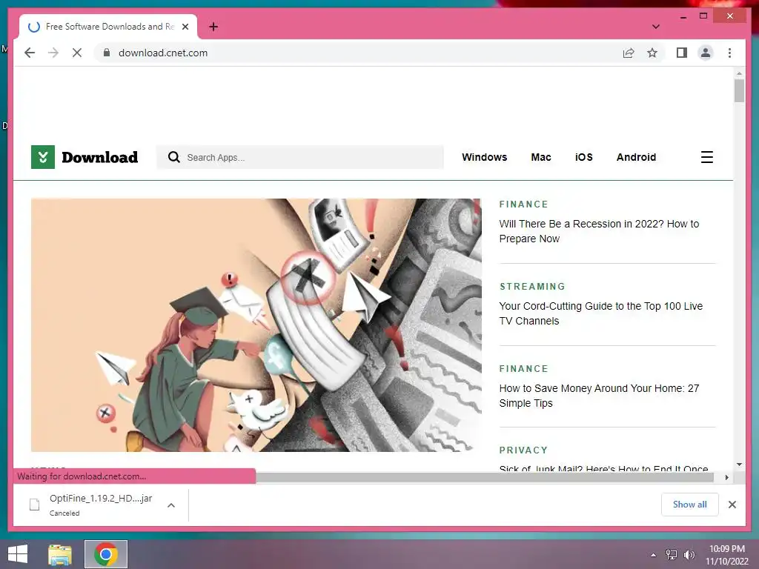The height and width of the screenshot is (569, 759).
Task: Open the network tray icon
Action: tap(672, 554)
